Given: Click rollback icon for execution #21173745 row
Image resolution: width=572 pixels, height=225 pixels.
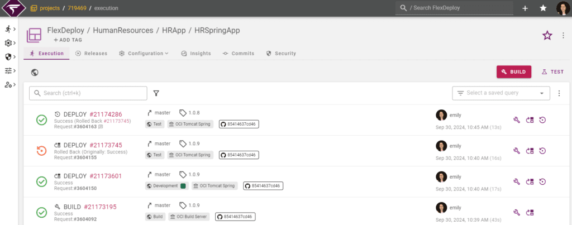Looking at the screenshot, I should pyautogui.click(x=542, y=151).
